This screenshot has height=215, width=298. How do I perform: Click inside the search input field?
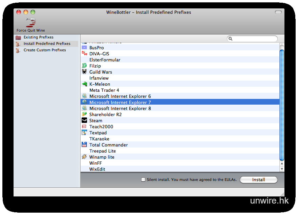pyautogui.click(x=254, y=39)
